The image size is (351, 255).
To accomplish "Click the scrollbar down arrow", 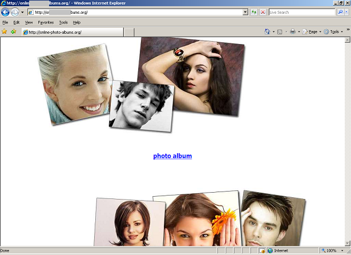I will coord(347,243).
